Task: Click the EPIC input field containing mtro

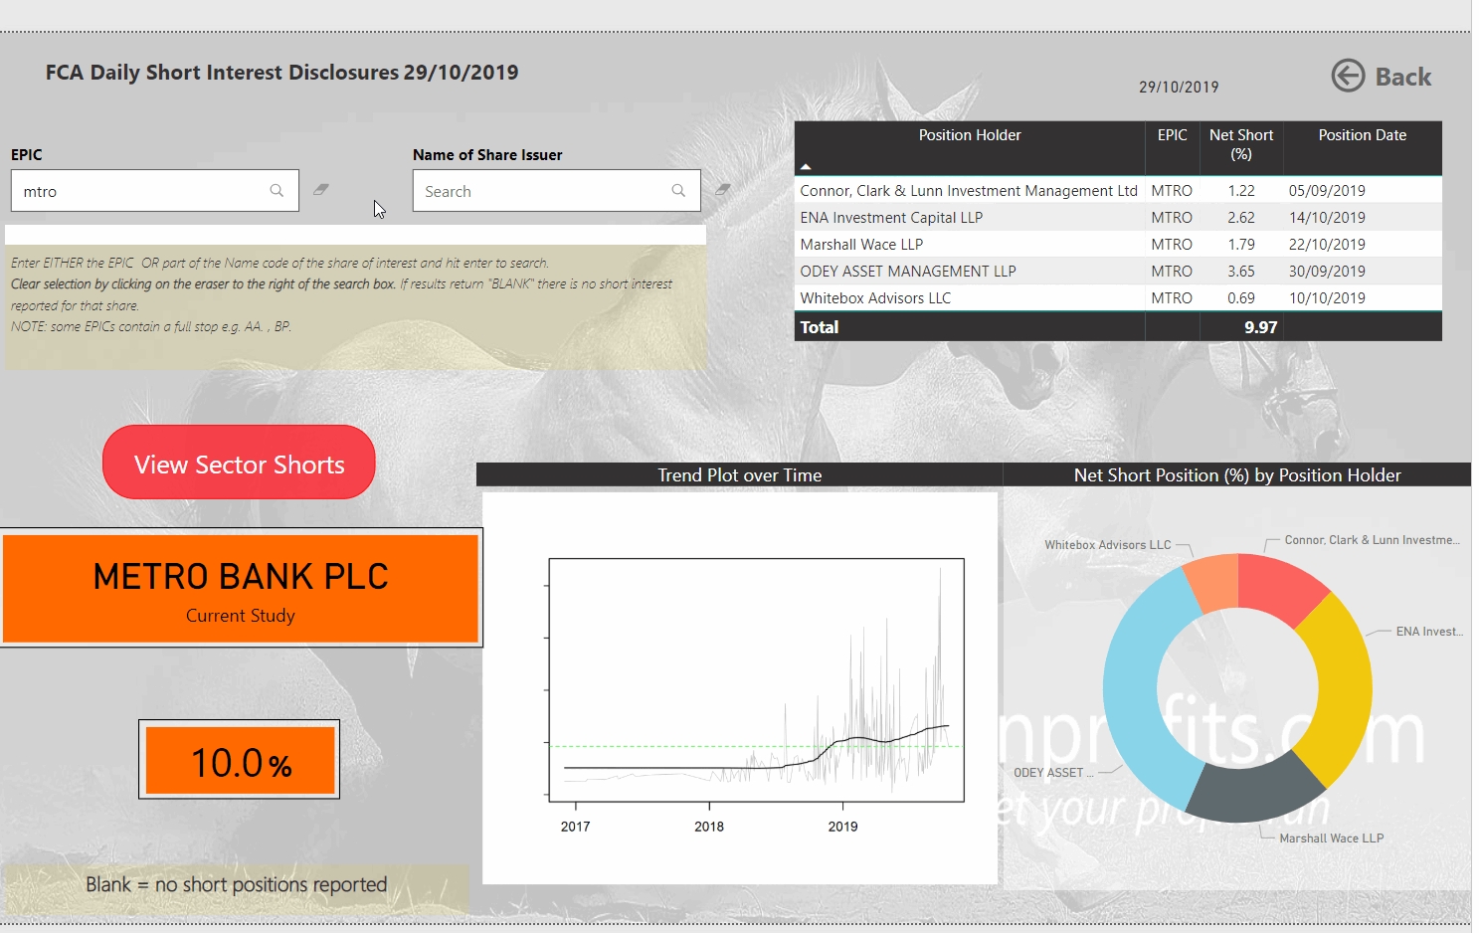Action: [x=139, y=191]
